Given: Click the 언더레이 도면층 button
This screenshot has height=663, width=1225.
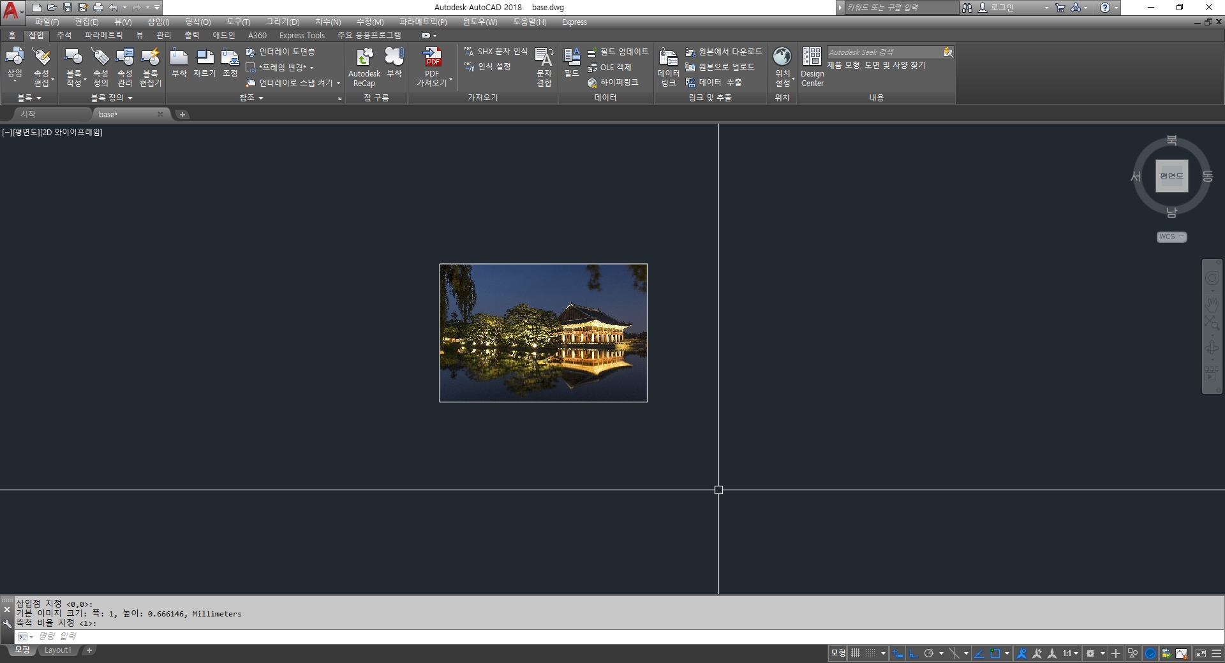Looking at the screenshot, I should point(281,52).
